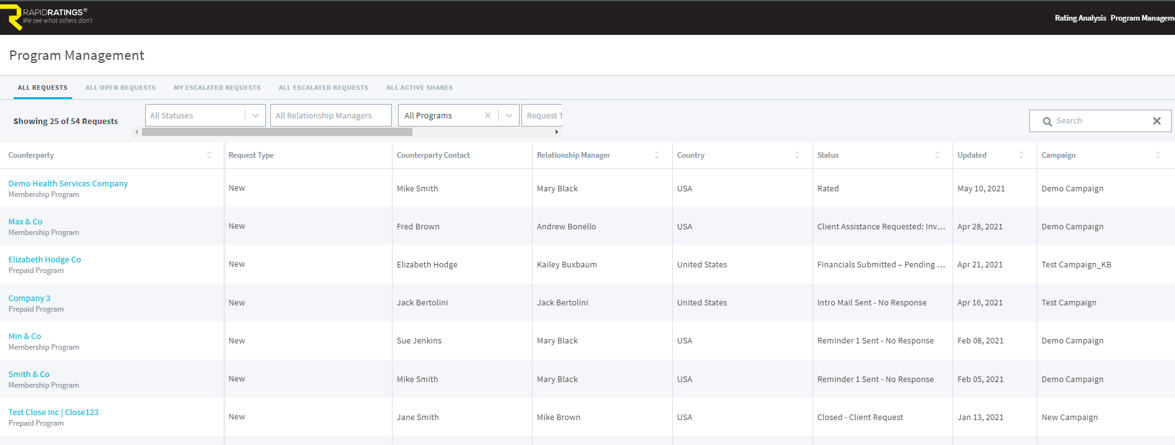The image size is (1175, 445).
Task: Go to Program Management menu
Action: [x=1143, y=18]
